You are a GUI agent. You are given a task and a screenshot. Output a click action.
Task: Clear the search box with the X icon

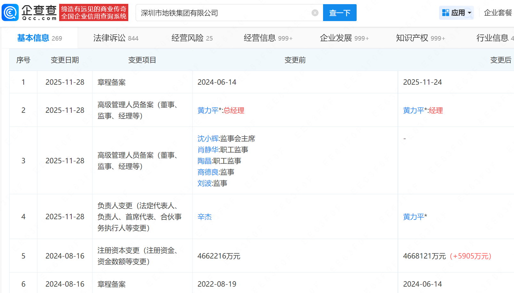tap(315, 12)
